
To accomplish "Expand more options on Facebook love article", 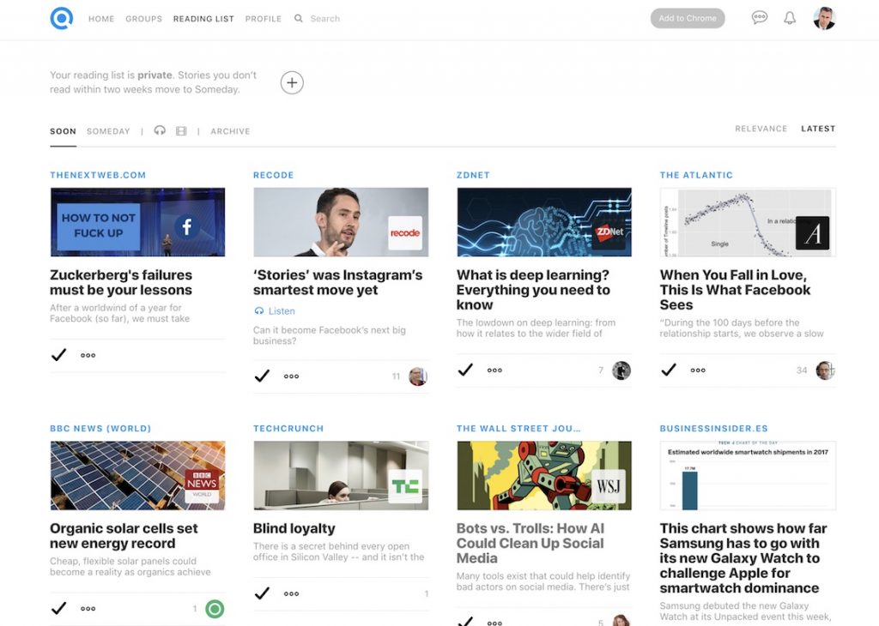I will point(698,370).
